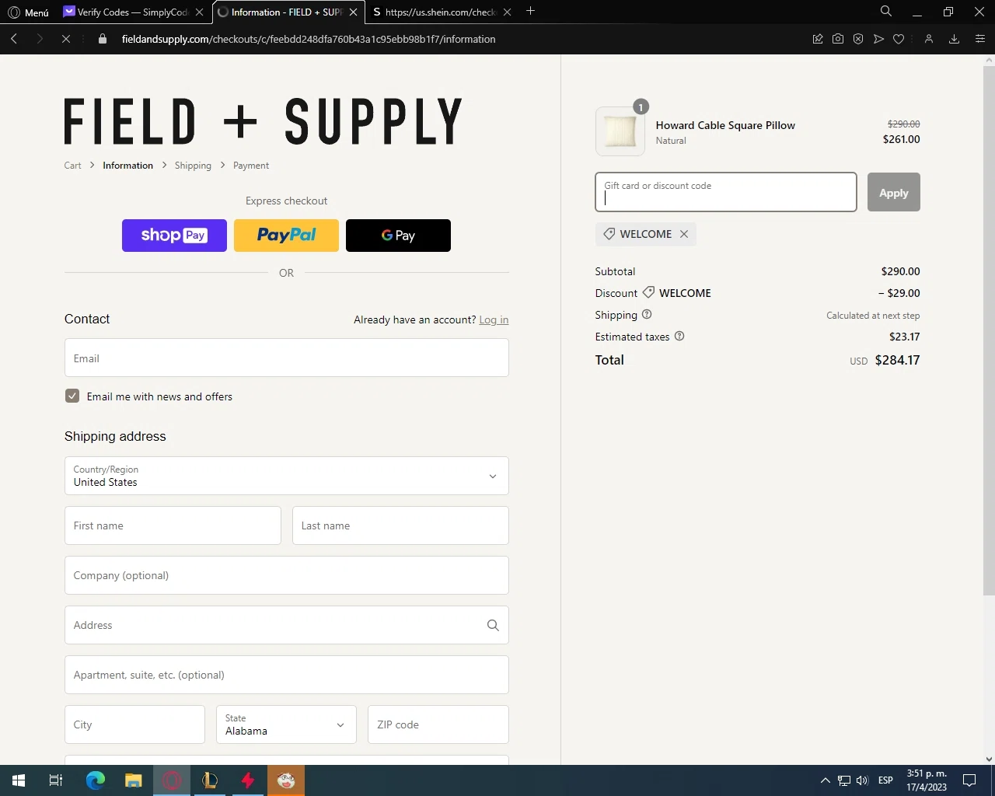Click the share page icon in toolbar
The image size is (995, 796).
coord(818,39)
